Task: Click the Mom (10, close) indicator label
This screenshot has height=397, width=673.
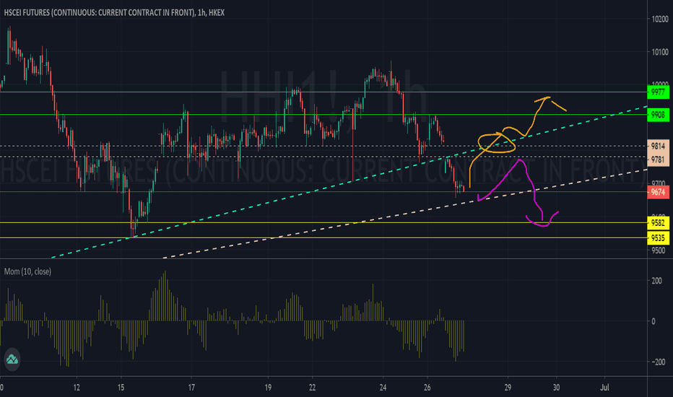Action: point(27,271)
